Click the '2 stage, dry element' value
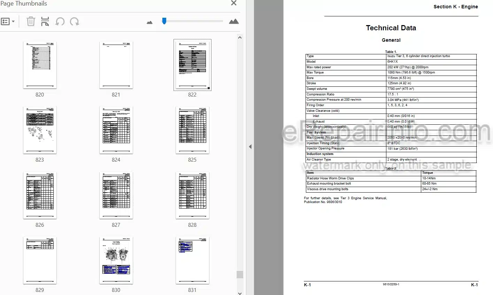Screen dimensions: 493x295 point(402,160)
